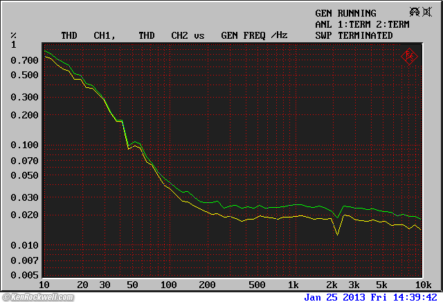Click the 200 frequency axis label
Image resolution: width=443 pixels, height=302 pixels.
[207, 285]
